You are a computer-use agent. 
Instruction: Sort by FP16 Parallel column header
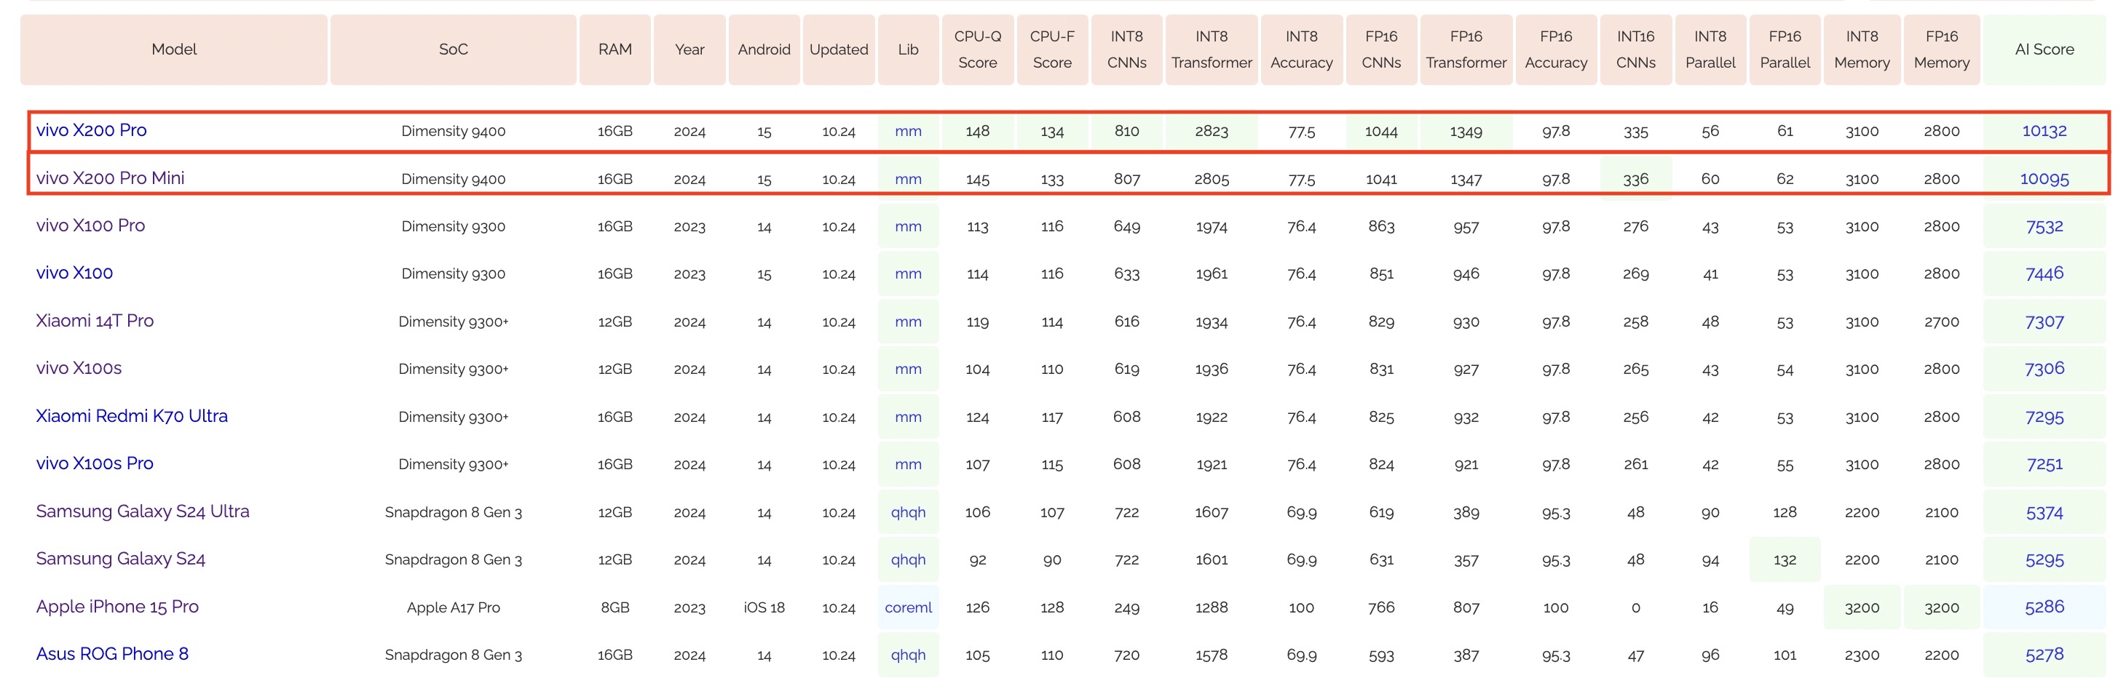coord(1785,49)
